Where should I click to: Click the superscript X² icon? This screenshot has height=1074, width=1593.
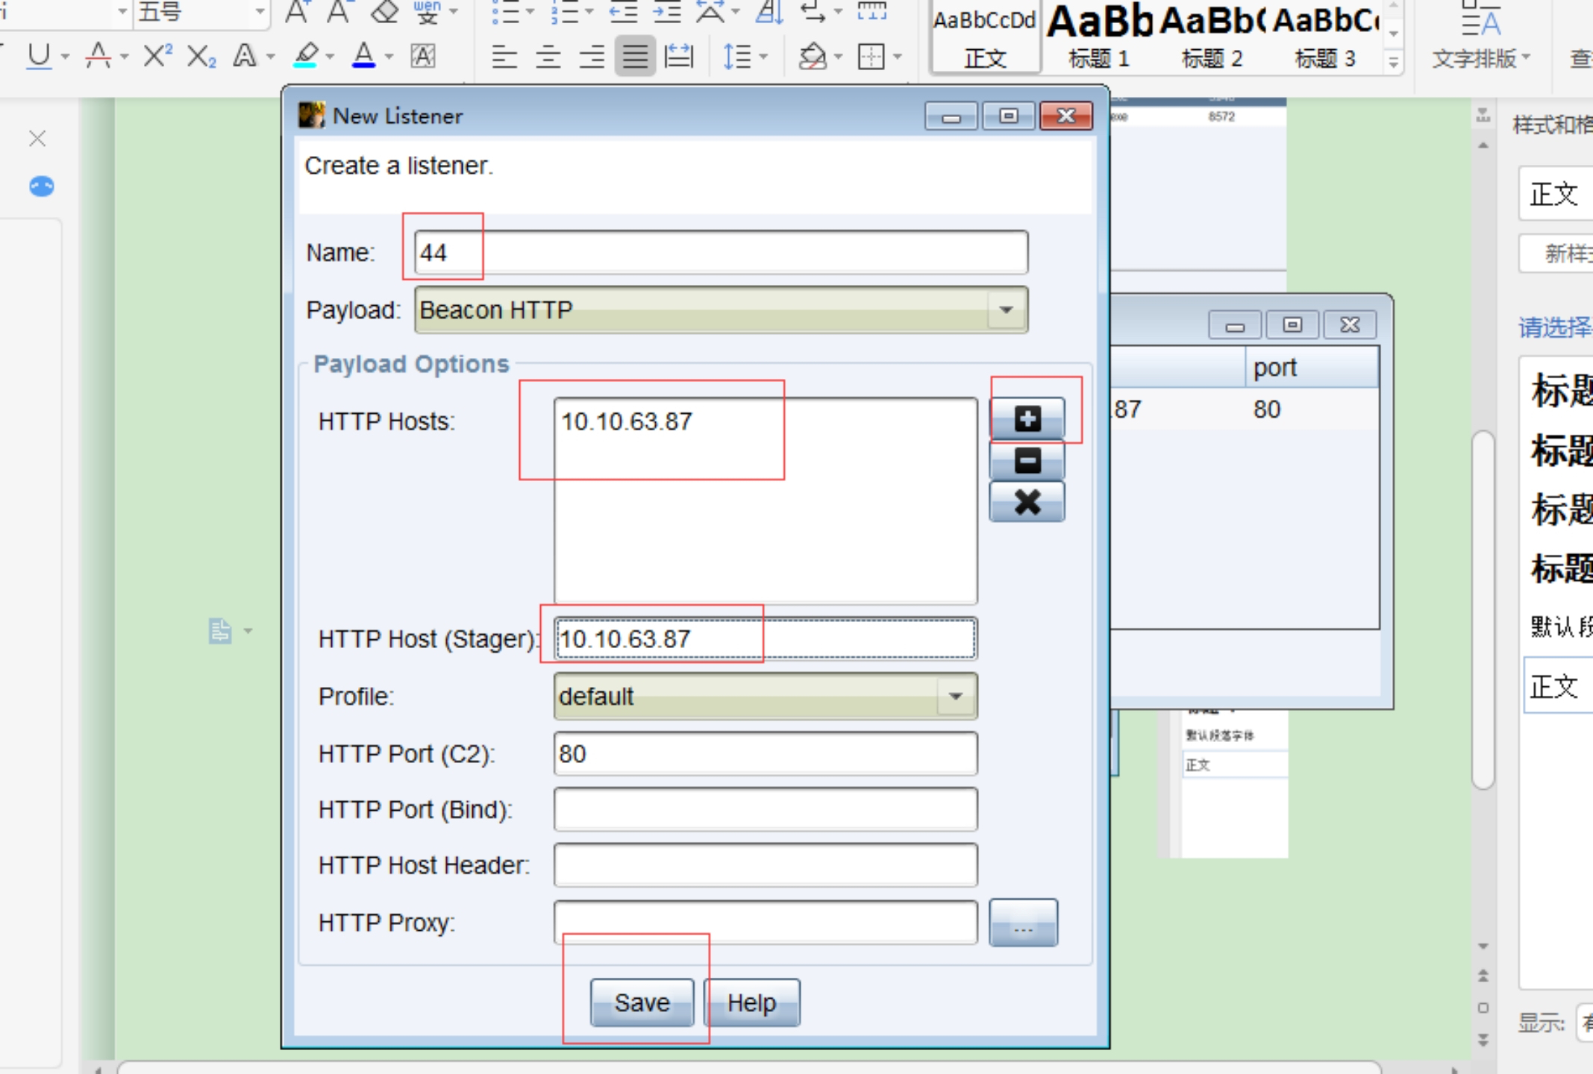(x=157, y=56)
